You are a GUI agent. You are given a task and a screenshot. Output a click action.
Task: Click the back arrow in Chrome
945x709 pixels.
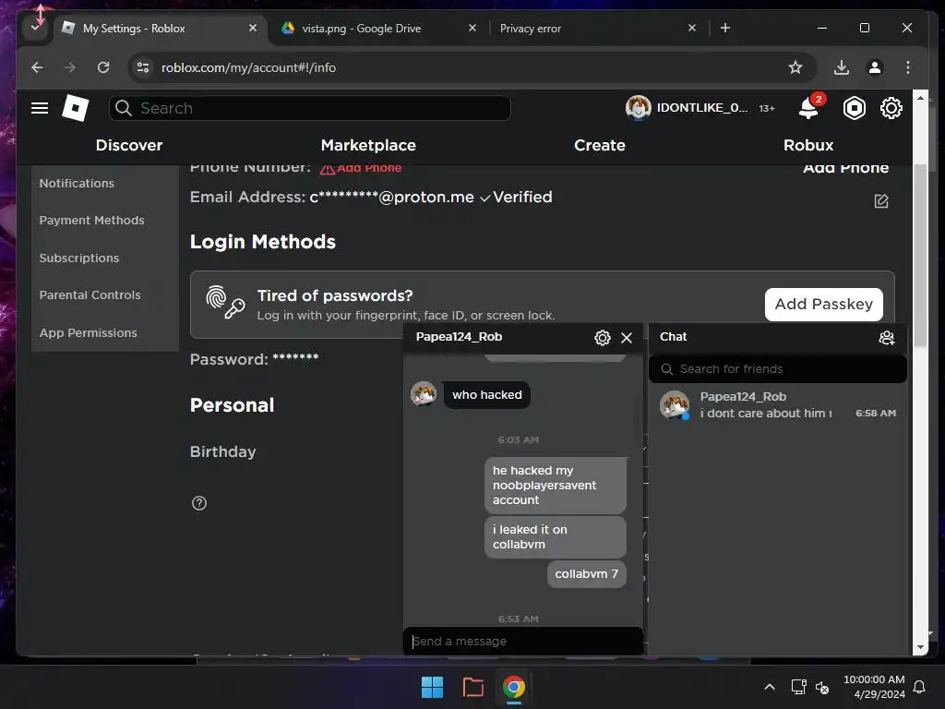click(37, 67)
